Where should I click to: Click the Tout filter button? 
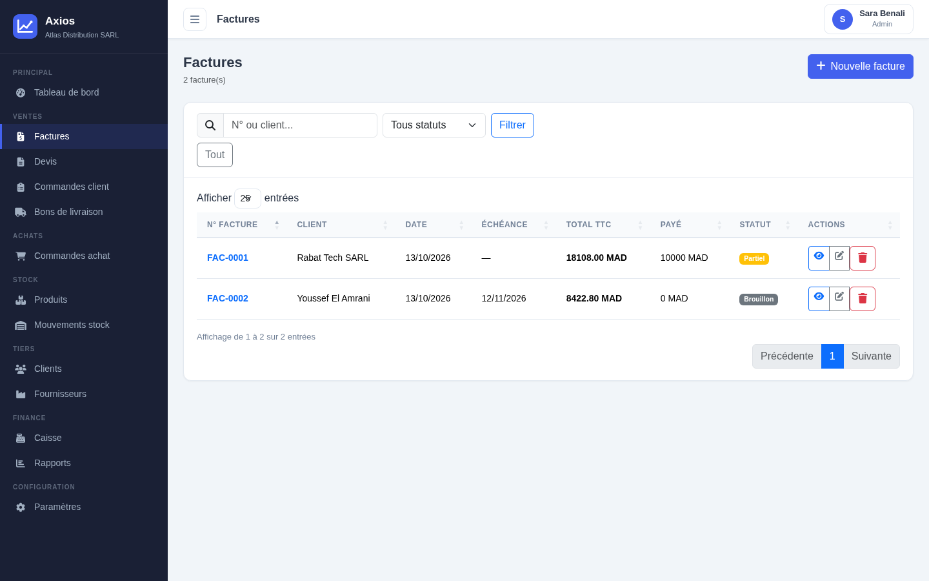pos(215,155)
